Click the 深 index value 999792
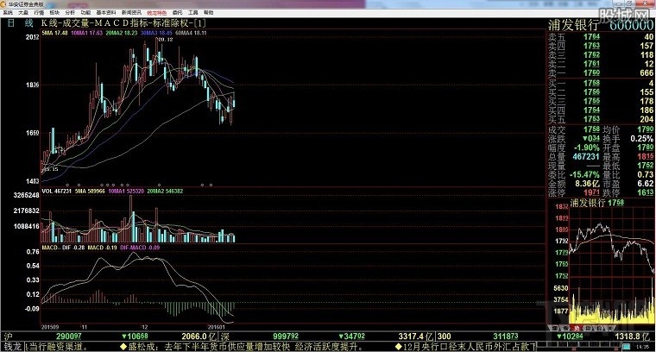Image resolution: width=656 pixels, height=352 pixels. tap(286, 336)
